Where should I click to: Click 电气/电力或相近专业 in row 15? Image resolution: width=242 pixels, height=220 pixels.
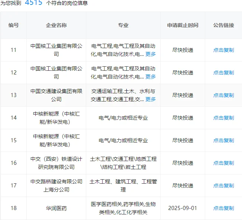(123, 140)
